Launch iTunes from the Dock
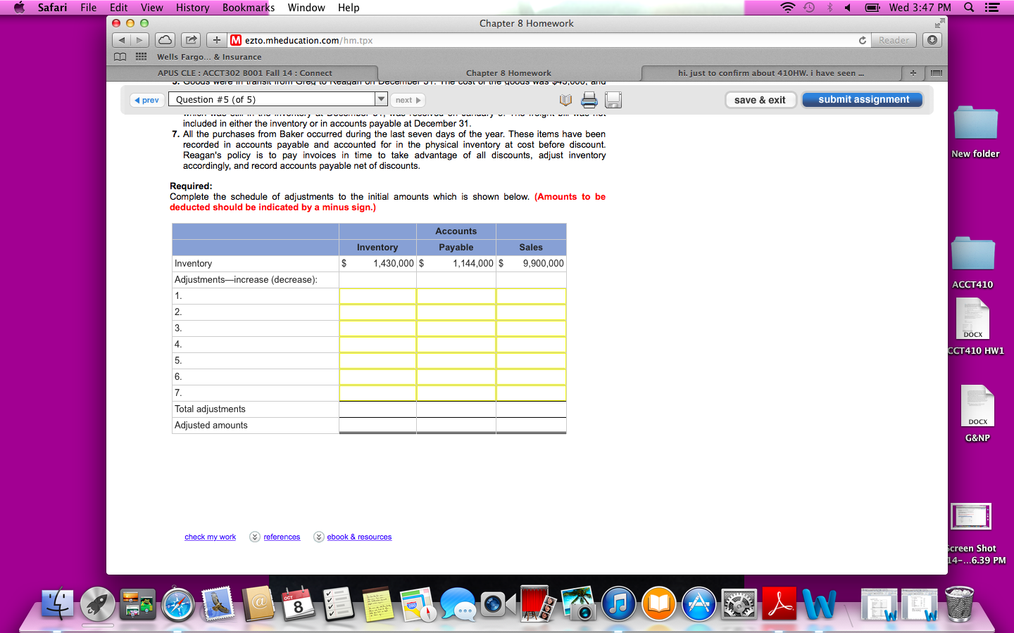Image resolution: width=1014 pixels, height=633 pixels. 619,604
